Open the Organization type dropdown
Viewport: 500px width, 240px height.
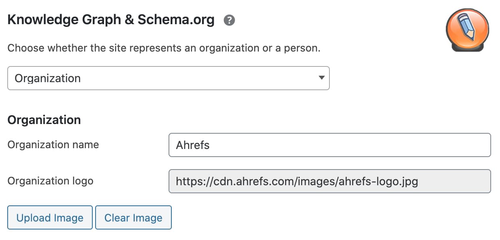click(x=168, y=78)
